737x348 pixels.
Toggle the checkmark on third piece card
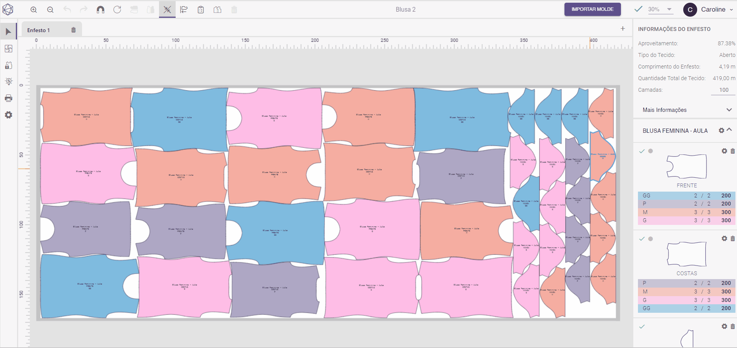coord(642,327)
